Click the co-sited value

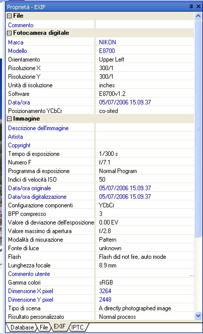(x=109, y=111)
